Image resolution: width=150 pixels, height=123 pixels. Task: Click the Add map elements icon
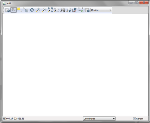point(81,10)
